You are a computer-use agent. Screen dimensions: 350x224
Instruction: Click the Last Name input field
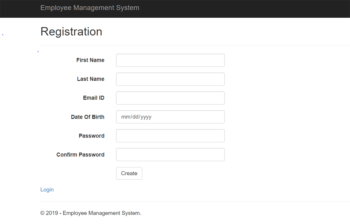170,79
